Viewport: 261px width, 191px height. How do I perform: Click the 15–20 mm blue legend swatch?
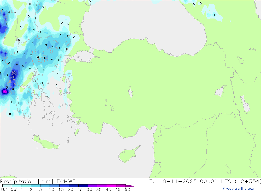[64, 186]
